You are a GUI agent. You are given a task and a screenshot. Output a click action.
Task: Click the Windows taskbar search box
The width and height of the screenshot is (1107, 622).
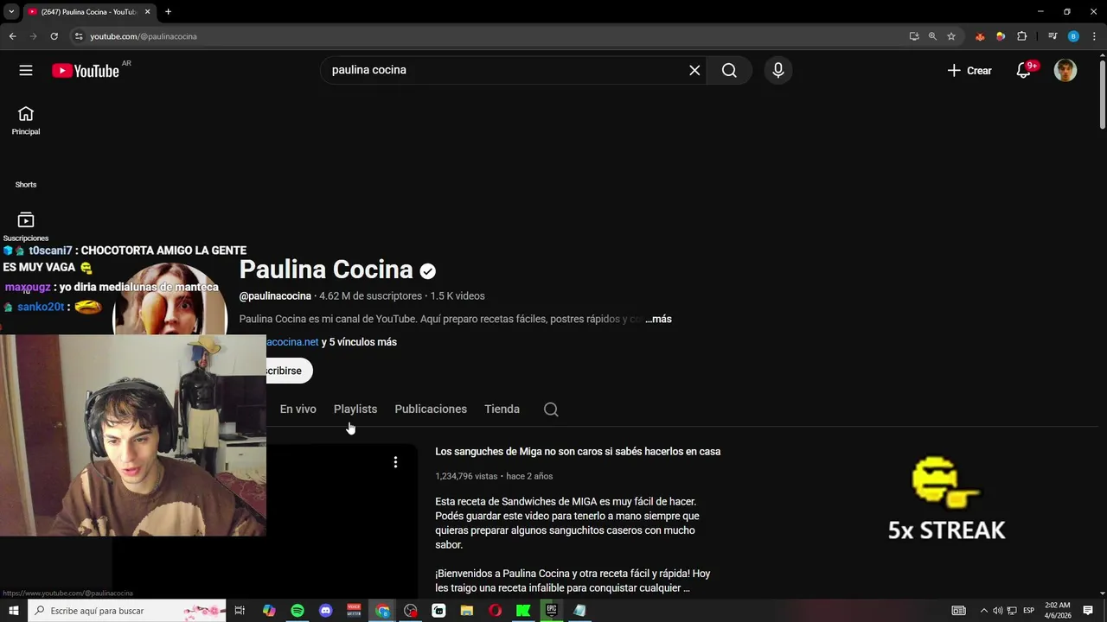pos(127,611)
